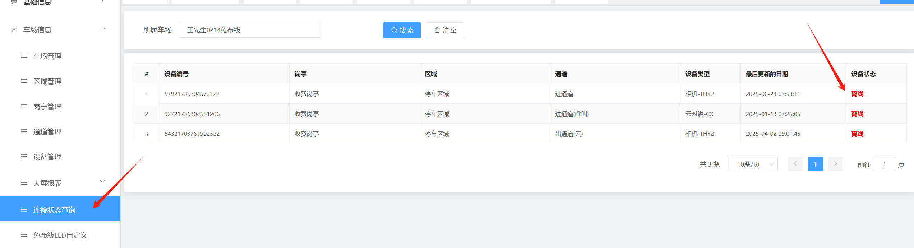Click 离线 status for device 54321703761902522

tap(857, 134)
